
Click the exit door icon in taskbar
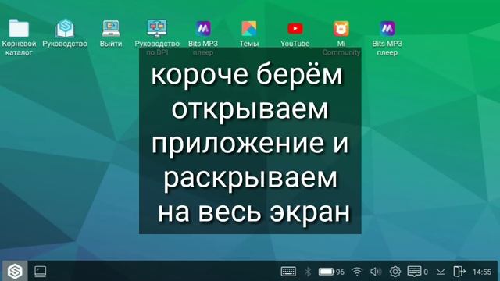[459, 272]
